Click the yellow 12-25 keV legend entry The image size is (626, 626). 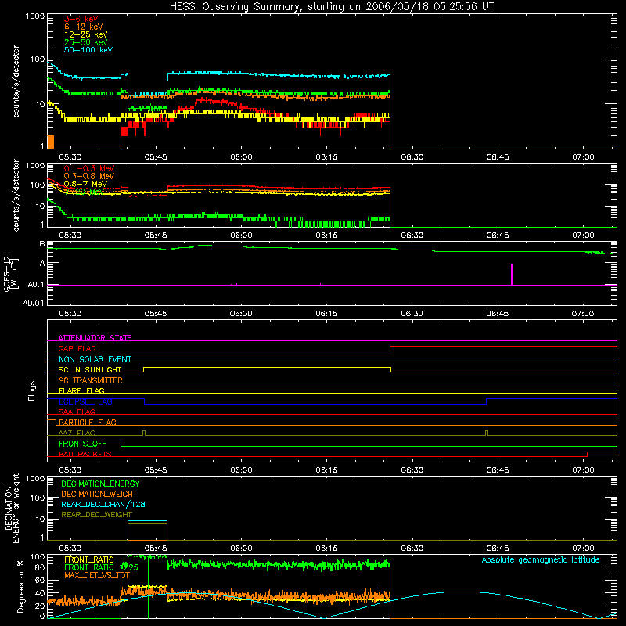[x=86, y=34]
